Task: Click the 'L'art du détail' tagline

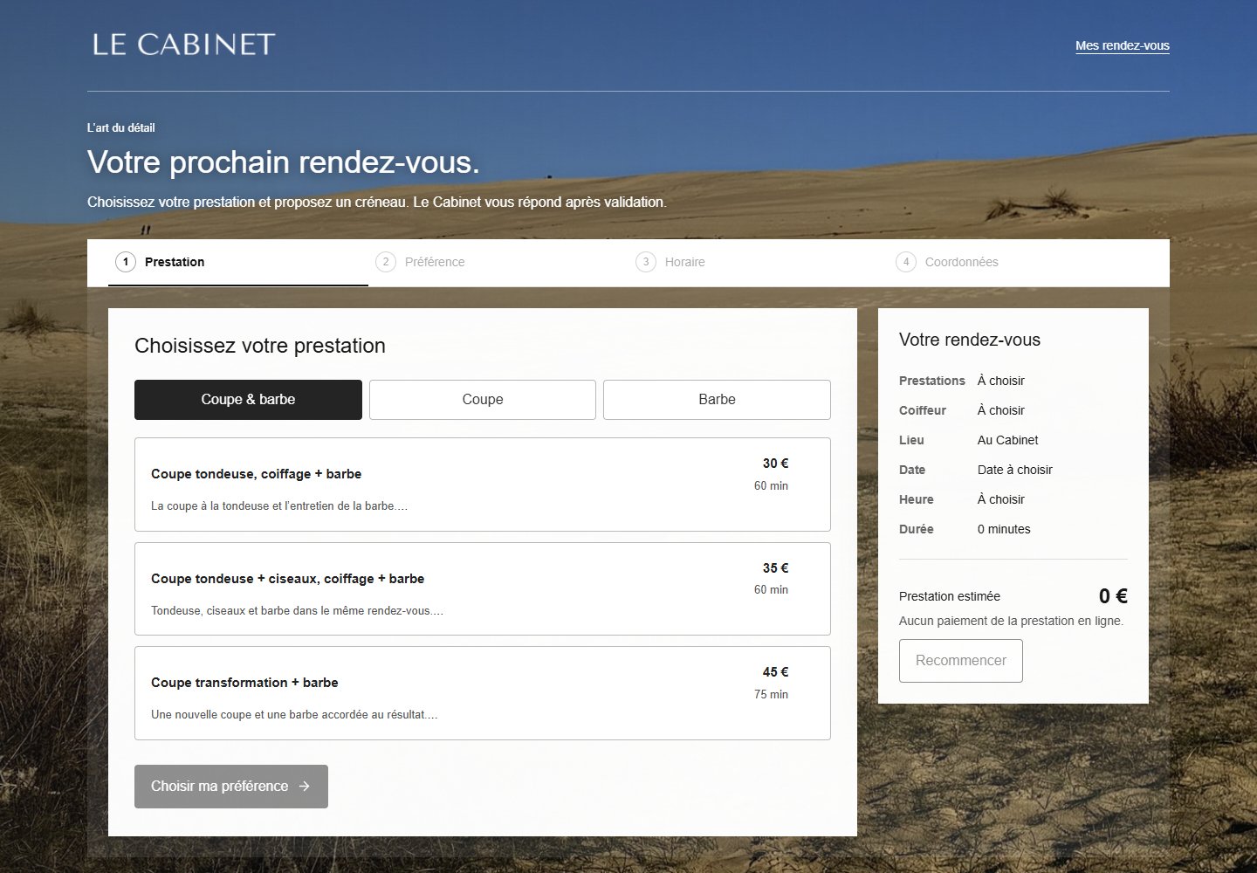Action: pyautogui.click(x=121, y=128)
